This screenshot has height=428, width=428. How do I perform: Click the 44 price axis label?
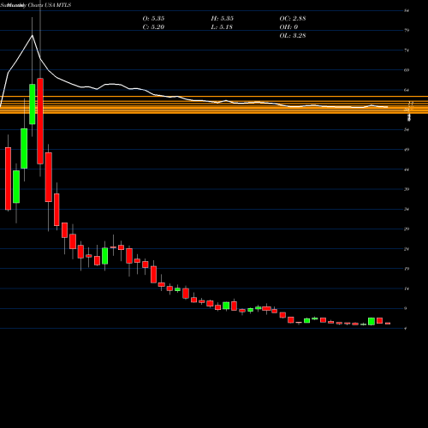coord(407,169)
